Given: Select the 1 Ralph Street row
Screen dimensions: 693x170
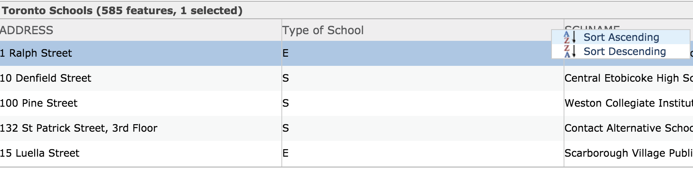Looking at the screenshot, I should (x=346, y=53).
